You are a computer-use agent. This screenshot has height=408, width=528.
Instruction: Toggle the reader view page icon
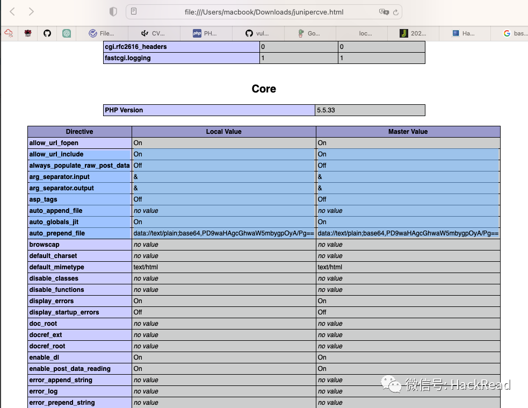coord(134,11)
